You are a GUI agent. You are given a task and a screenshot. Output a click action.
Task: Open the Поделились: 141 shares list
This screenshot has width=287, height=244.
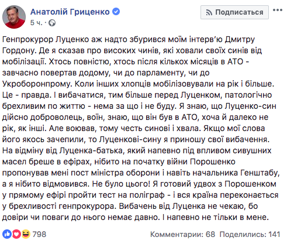click(250, 234)
